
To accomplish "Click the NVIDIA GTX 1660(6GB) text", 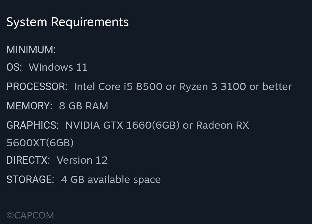I will tap(122, 125).
